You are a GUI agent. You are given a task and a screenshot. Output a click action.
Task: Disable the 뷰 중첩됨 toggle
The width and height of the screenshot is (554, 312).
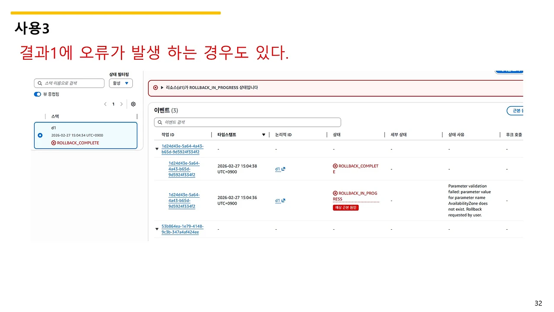37,94
